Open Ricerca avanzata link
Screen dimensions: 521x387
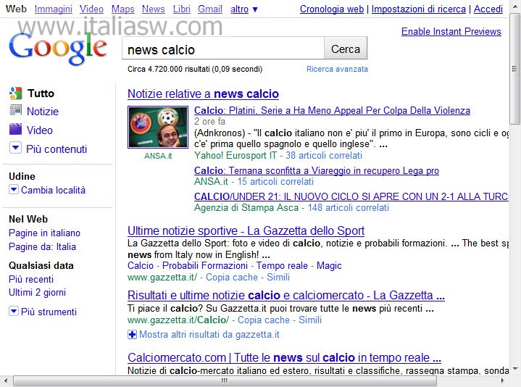[337, 69]
